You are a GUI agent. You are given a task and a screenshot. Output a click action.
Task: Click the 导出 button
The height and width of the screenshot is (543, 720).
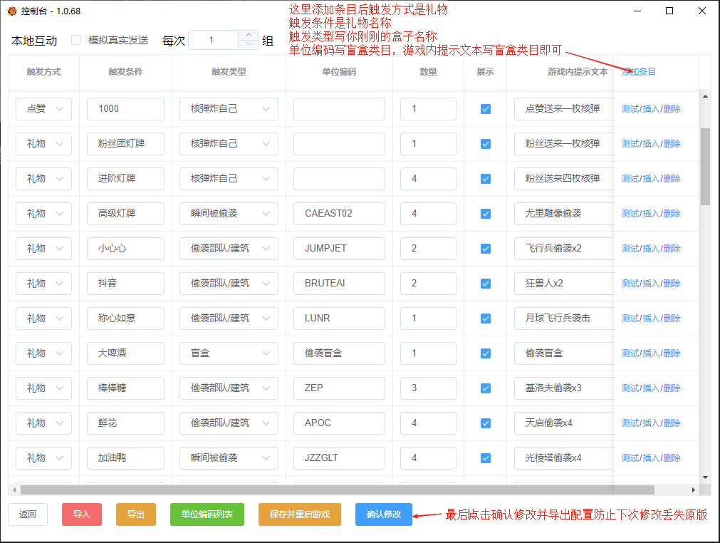(x=135, y=514)
